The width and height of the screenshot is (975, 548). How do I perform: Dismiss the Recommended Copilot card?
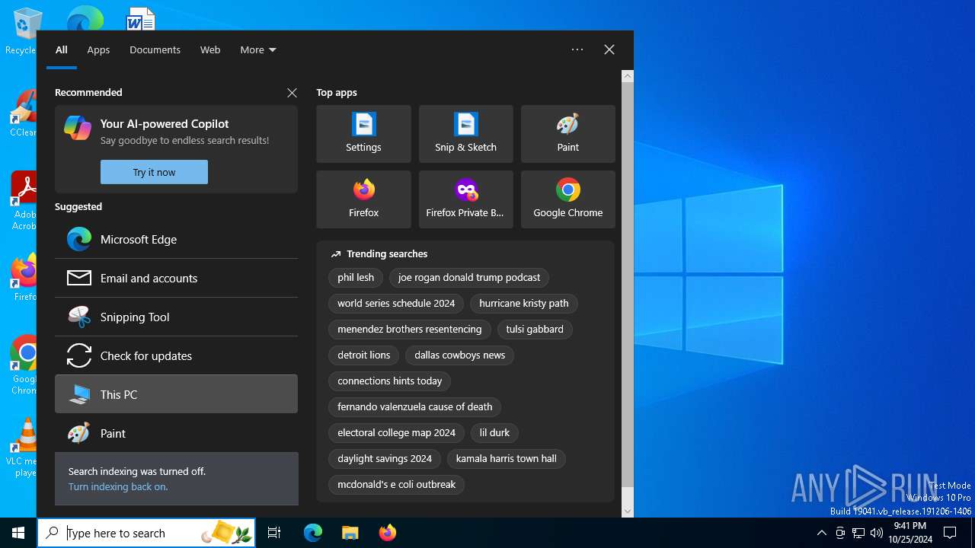click(x=292, y=93)
